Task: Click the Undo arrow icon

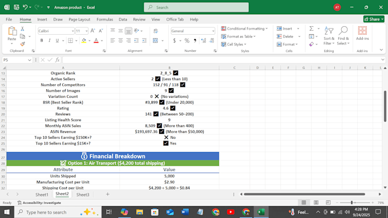Action: (x=25, y=7)
